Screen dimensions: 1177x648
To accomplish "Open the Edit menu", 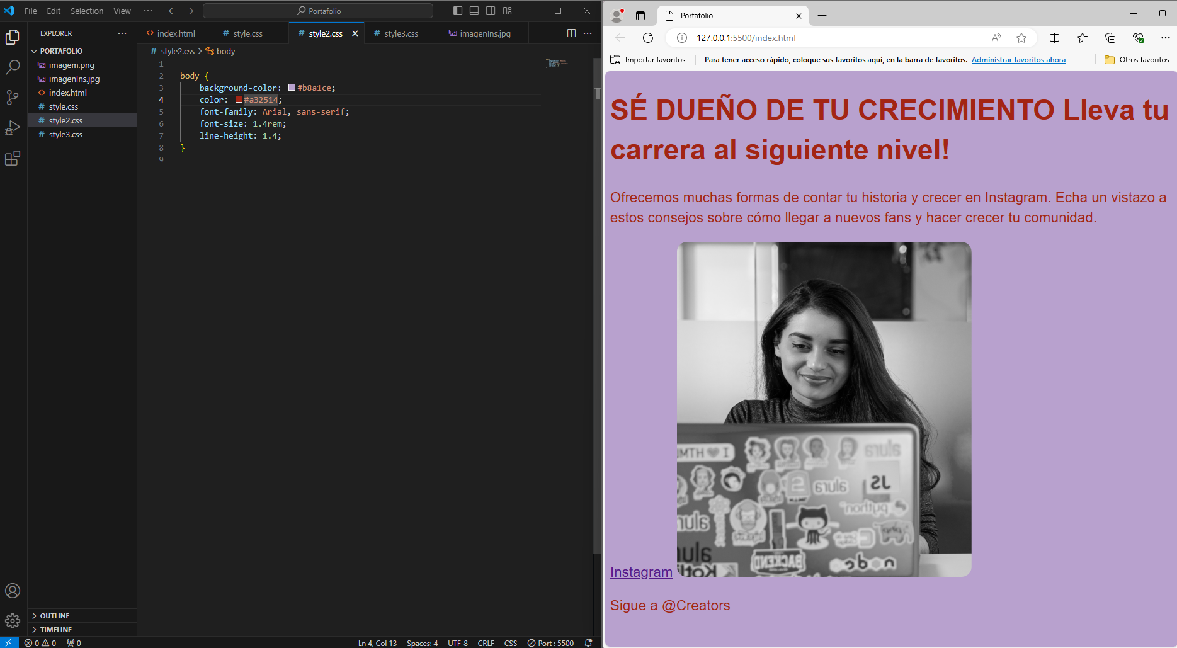I will 54,11.
